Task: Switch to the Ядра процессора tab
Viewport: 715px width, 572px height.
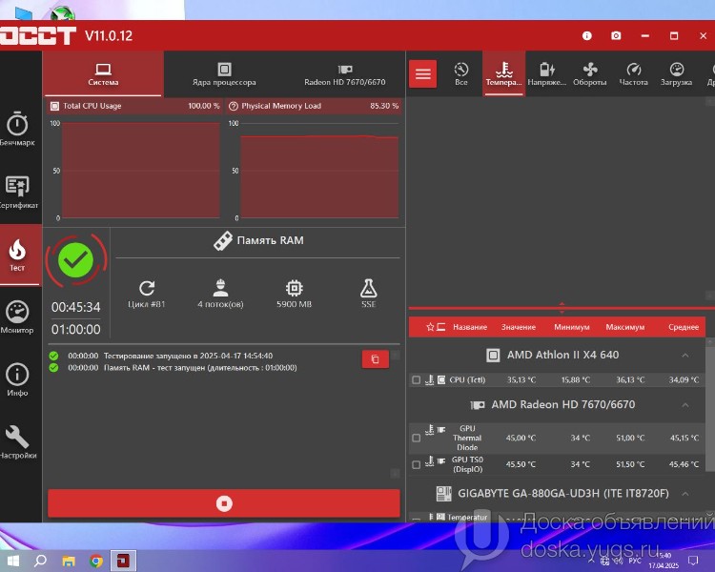Action: (224, 74)
